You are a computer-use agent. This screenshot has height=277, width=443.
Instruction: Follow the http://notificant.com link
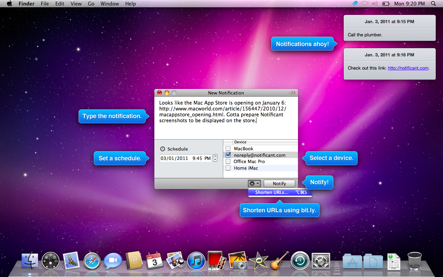coord(408,68)
